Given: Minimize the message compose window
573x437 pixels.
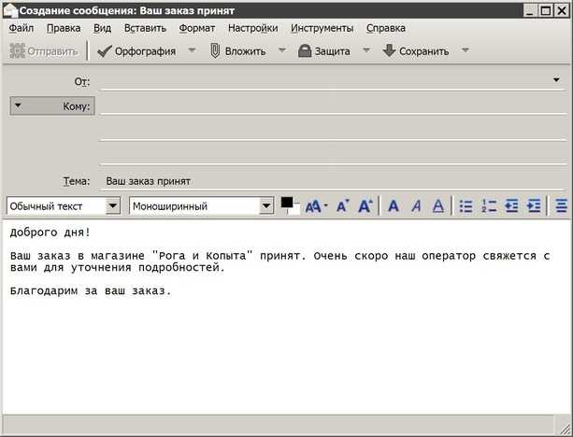Looking at the screenshot, I should click(530, 10).
